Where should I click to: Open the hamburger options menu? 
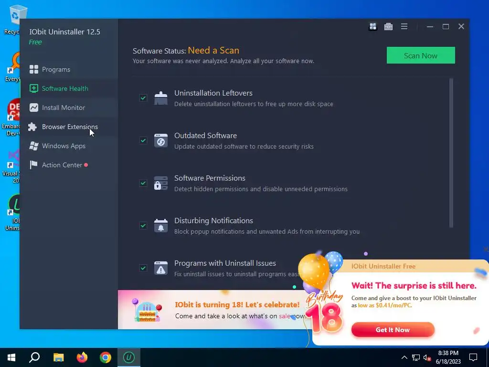pos(404,27)
